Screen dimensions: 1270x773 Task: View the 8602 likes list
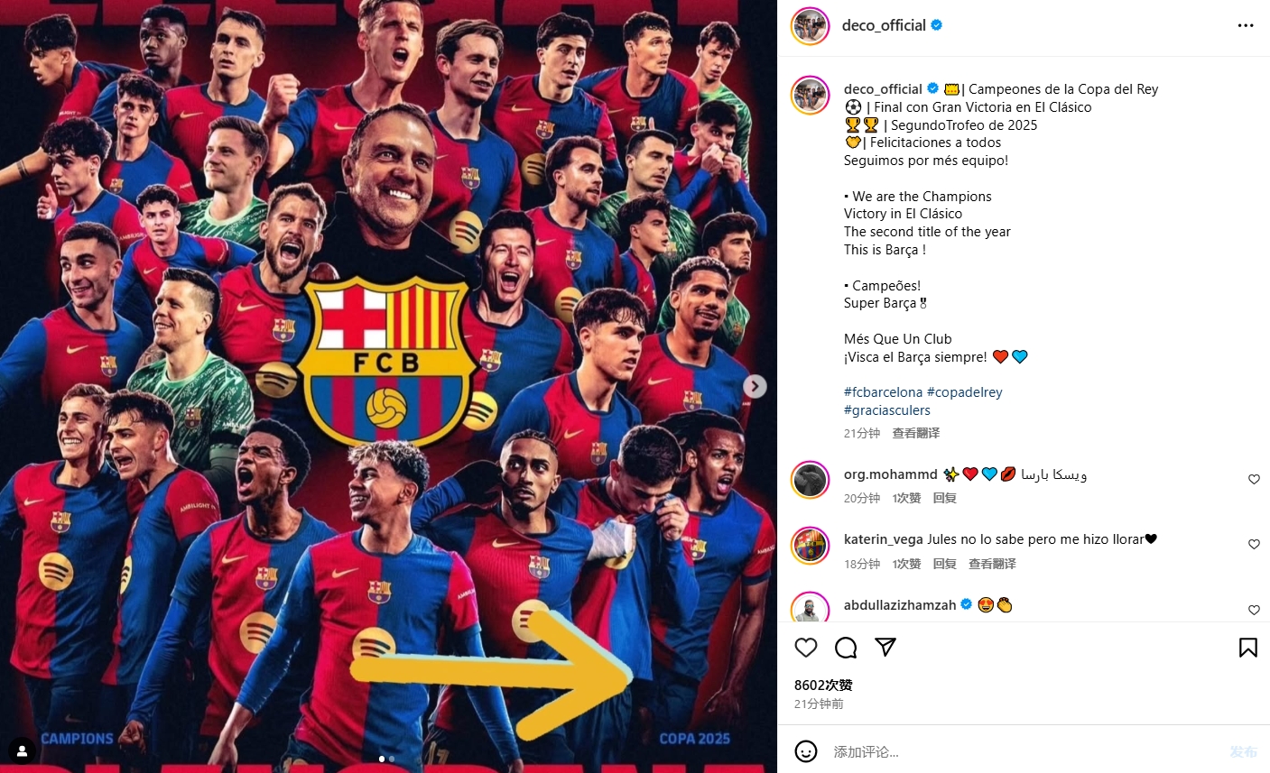coord(823,686)
